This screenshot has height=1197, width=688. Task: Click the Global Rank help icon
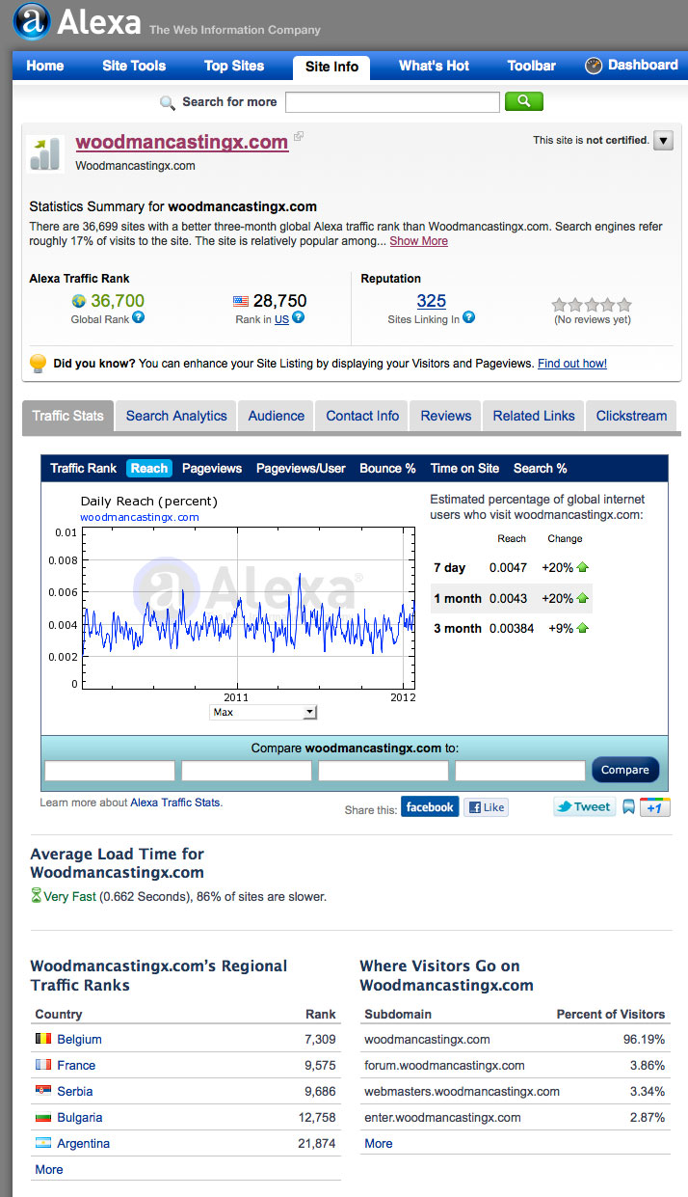click(x=138, y=317)
